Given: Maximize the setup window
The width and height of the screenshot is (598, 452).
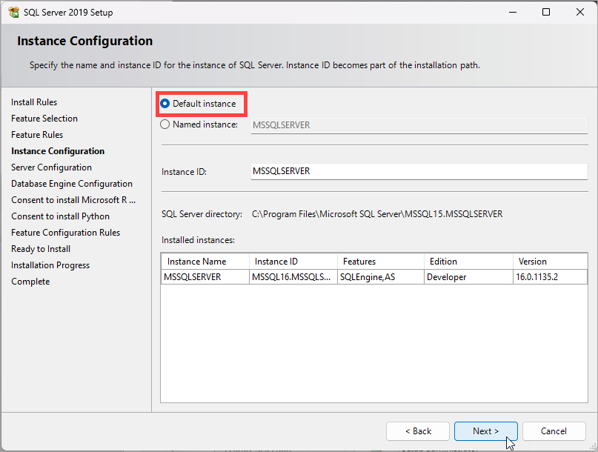Looking at the screenshot, I should pos(546,12).
